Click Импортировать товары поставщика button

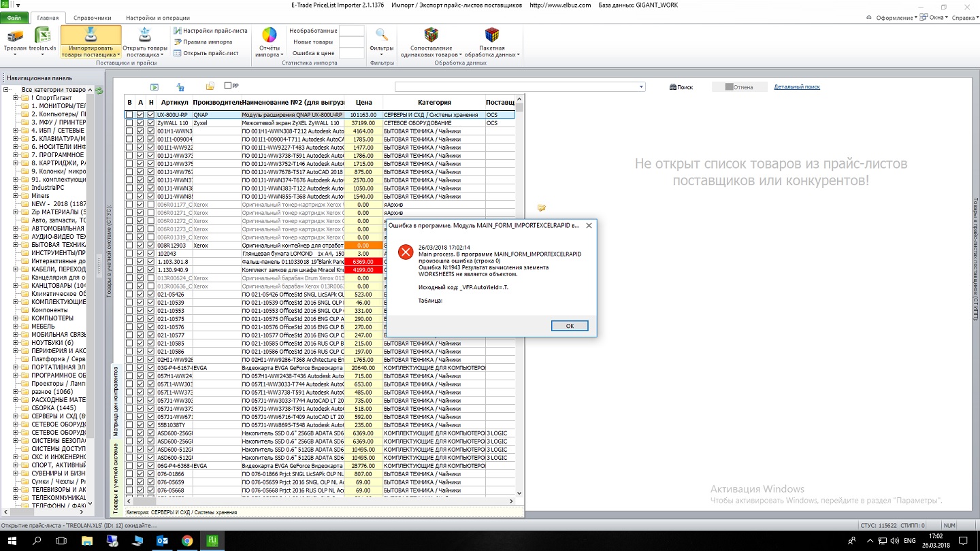(91, 42)
